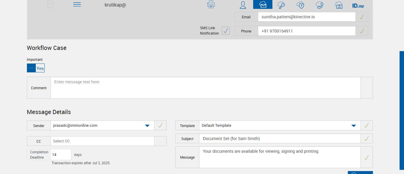Image resolution: width=404 pixels, height=174 pixels.
Task: Open the hamburger menu icon
Action: [x=77, y=4]
